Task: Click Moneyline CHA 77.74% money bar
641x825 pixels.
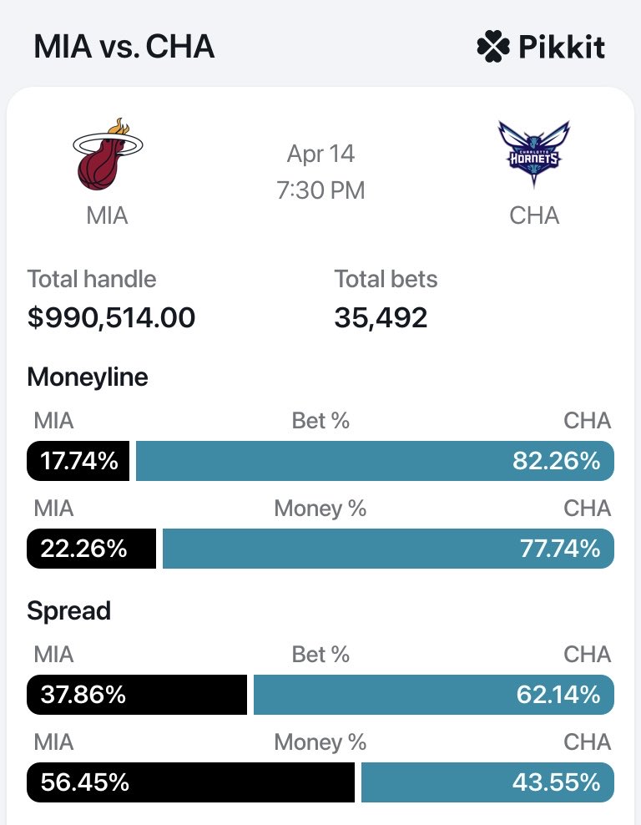Action: (388, 549)
